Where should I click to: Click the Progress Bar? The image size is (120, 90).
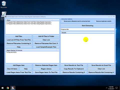pos(87,29)
